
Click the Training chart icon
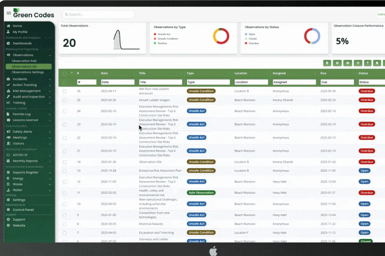click(8, 103)
